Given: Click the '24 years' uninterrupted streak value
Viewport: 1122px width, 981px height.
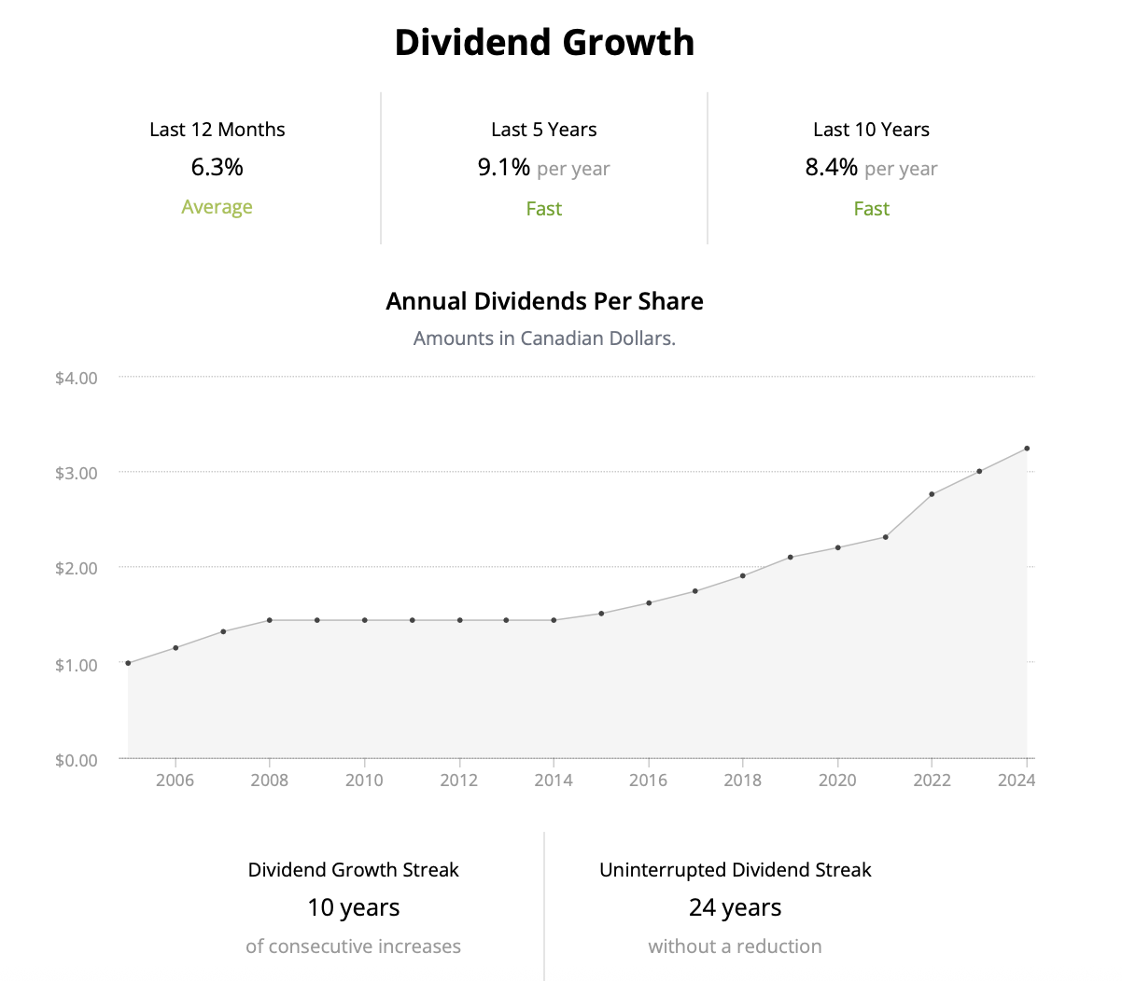Looking at the screenshot, I should pos(735,907).
